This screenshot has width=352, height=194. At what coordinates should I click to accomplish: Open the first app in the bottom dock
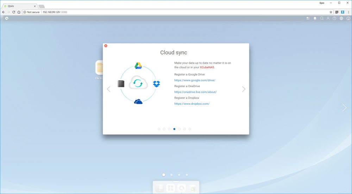(x=159, y=188)
